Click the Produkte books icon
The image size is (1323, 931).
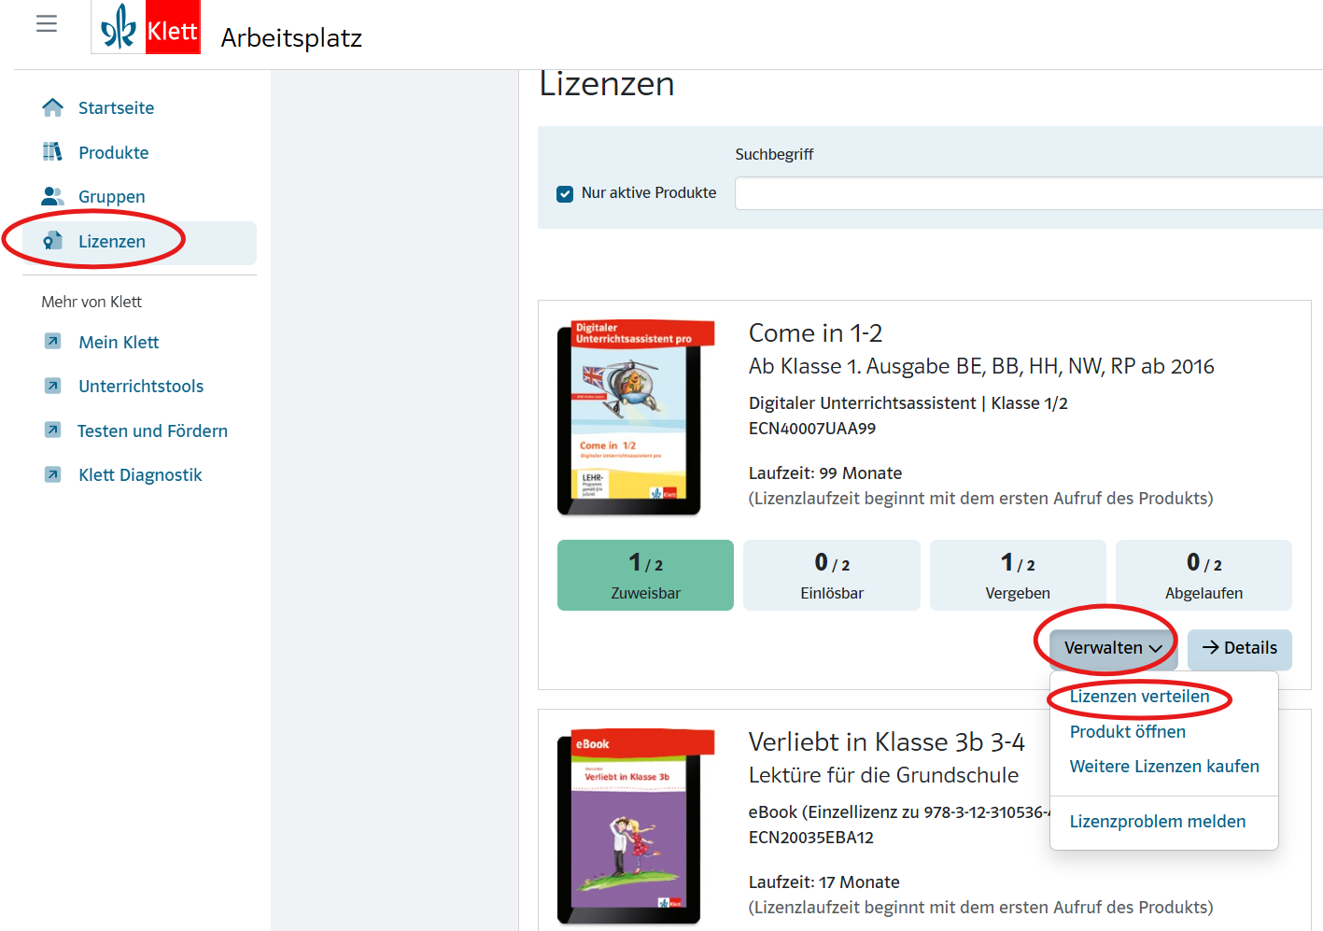[53, 151]
